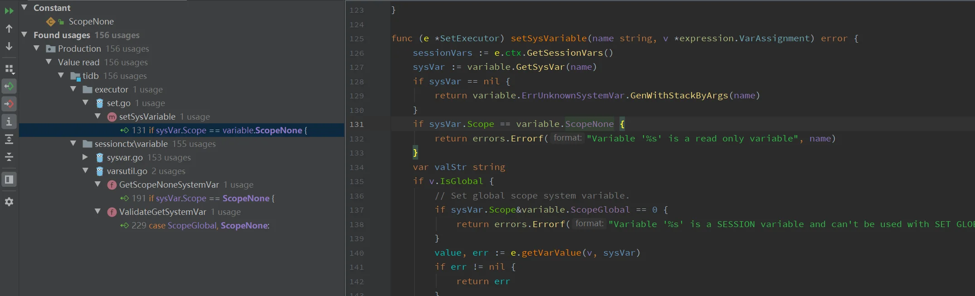This screenshot has width=975, height=296.
Task: Select usage line 229 case ScopeGlobal
Action: [200, 226]
